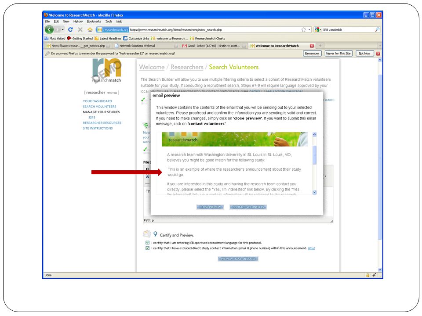Viewport: 422px width, 316px height.
Task: Open the list all tabs dropdown
Action: 380,46
